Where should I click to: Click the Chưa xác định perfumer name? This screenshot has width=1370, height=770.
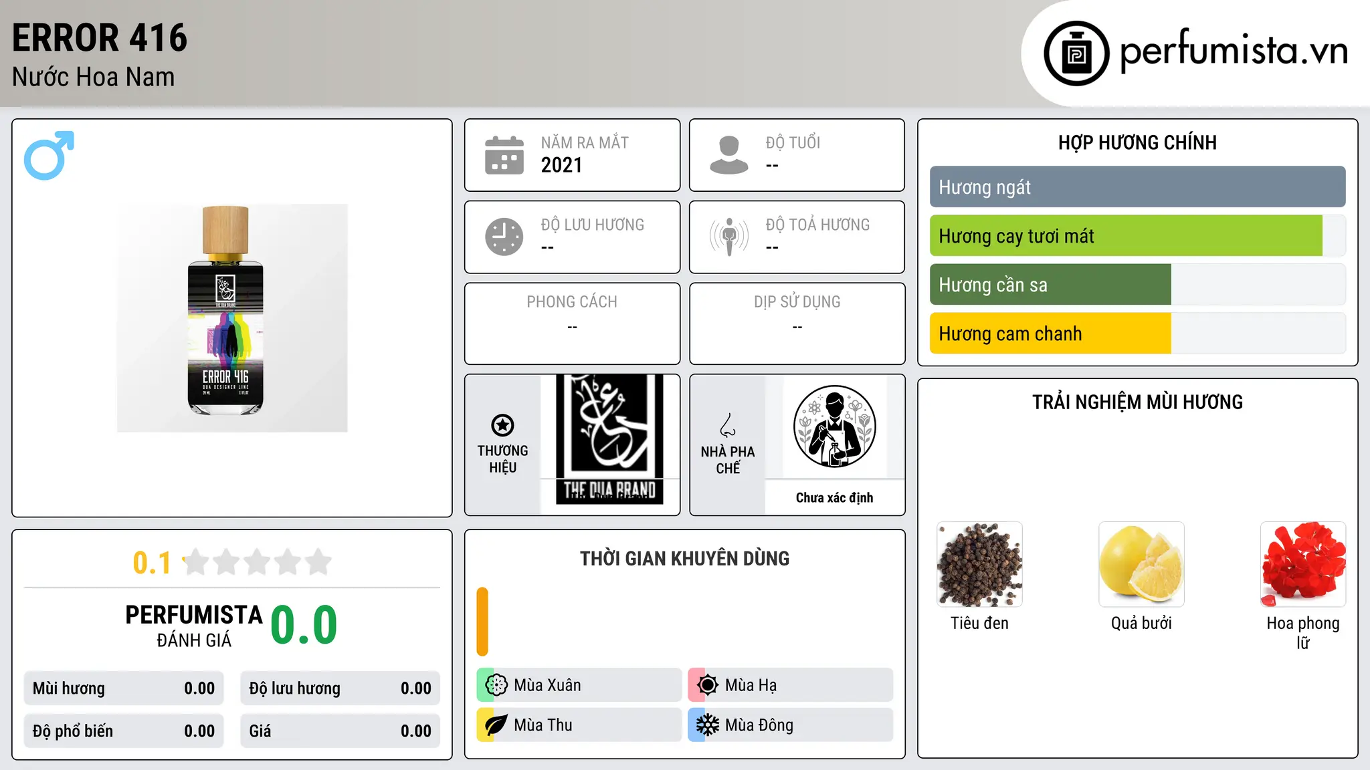(835, 497)
